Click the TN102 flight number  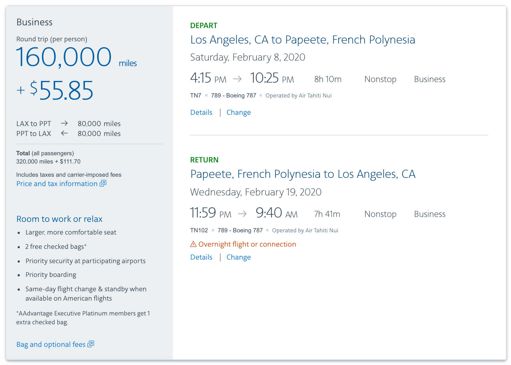point(199,230)
